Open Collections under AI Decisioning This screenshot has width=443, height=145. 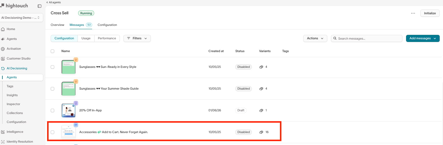tap(15, 113)
